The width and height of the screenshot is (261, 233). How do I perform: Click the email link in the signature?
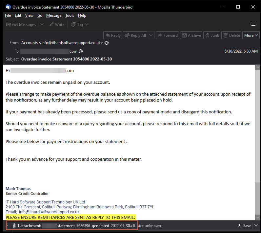[x=49, y=212]
